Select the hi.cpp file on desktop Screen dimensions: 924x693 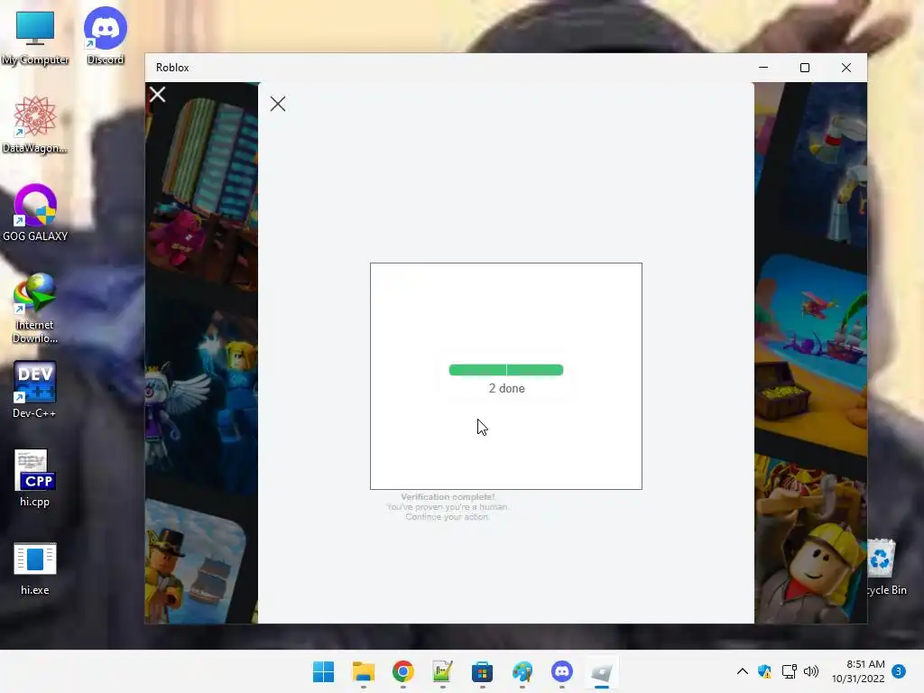[x=35, y=478]
